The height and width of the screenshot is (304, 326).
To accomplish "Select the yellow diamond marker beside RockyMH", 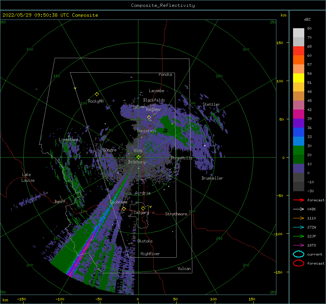I will pos(97,94).
